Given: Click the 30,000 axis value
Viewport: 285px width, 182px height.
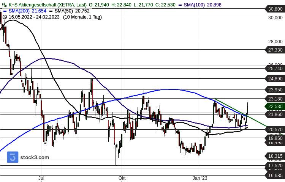Looking at the screenshot, I should [x=275, y=18].
